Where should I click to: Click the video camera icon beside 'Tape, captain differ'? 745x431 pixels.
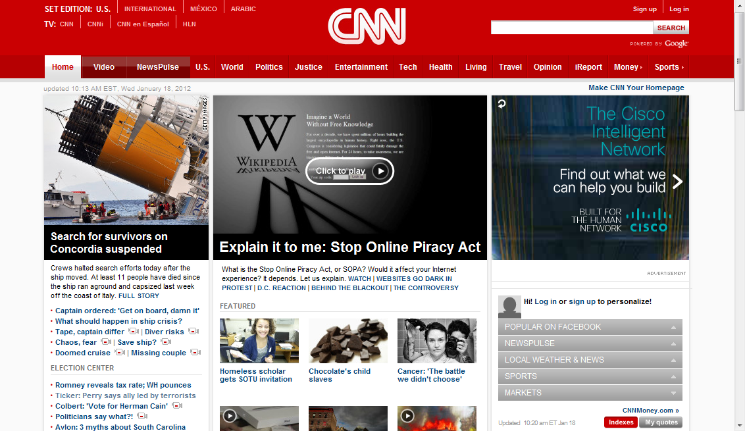pyautogui.click(x=134, y=331)
